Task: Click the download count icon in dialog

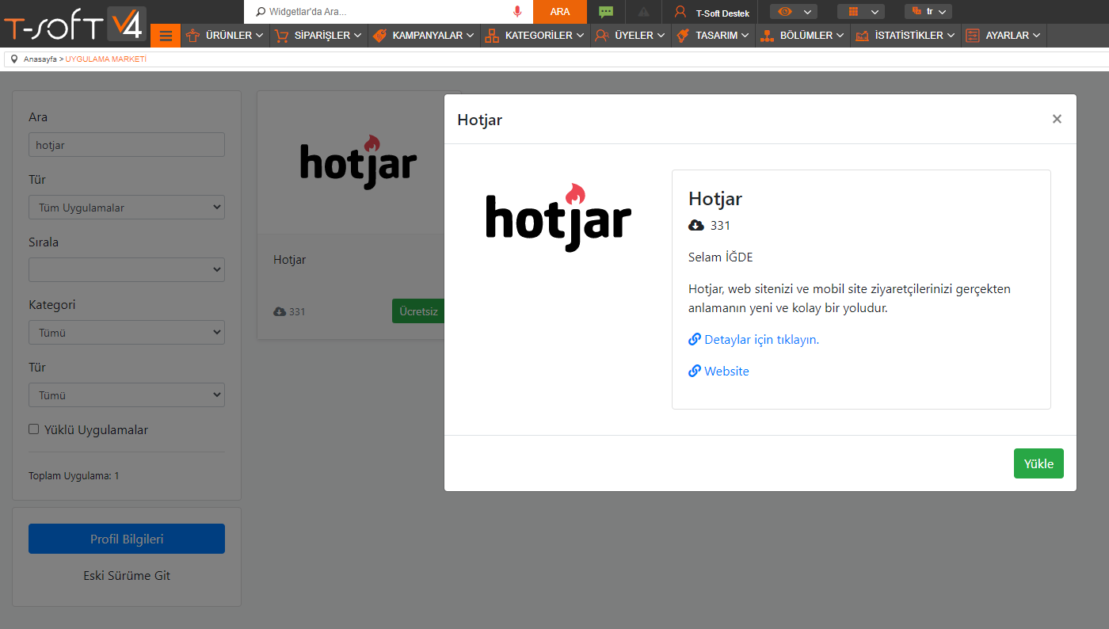Action: coord(696,226)
